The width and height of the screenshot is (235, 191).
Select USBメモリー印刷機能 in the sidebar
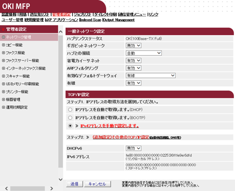22,84
